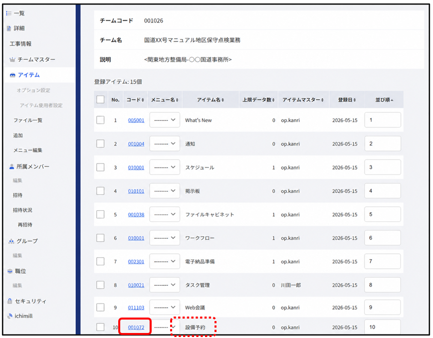The height and width of the screenshot is (338, 433).
Task: Select 再招待 in the sidebar
Action: point(25,225)
